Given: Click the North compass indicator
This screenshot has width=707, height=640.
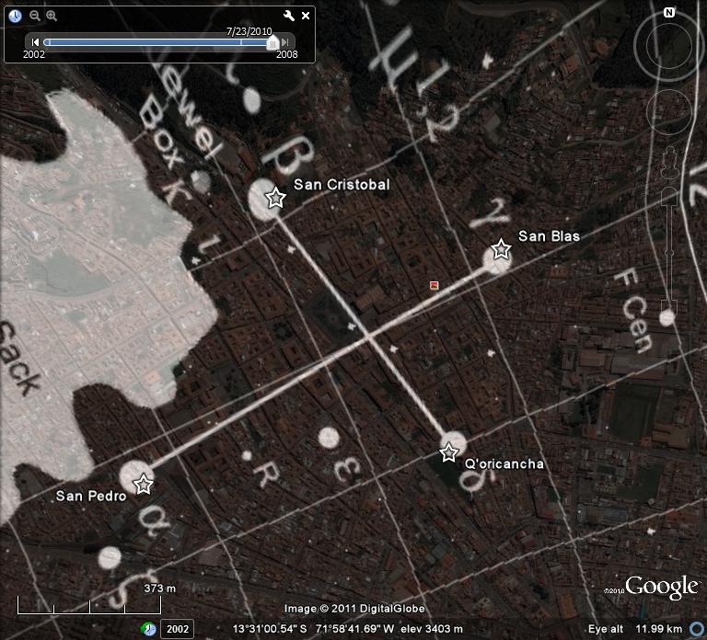Looking at the screenshot, I should click(x=669, y=13).
